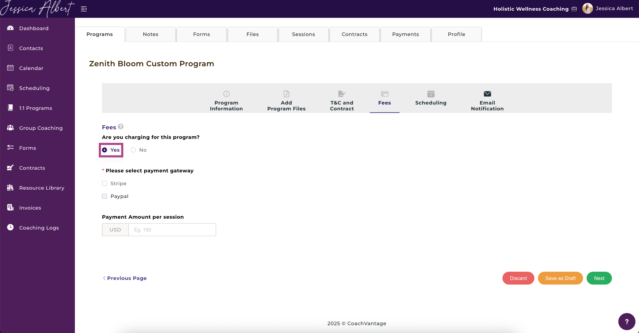Open the round help bubble at the bottom corner
This screenshot has height=333, width=639.
627,322
